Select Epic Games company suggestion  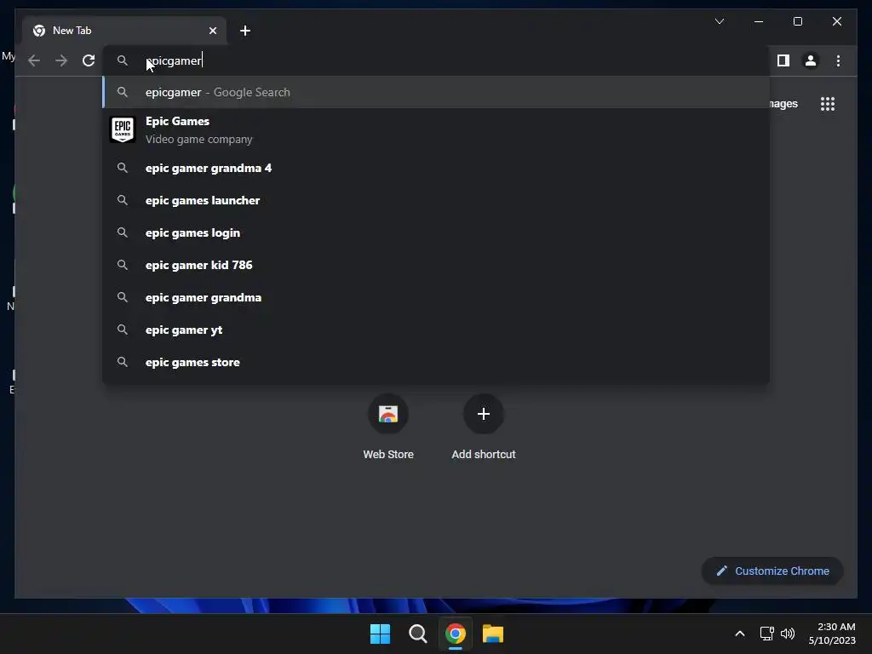[x=436, y=130]
